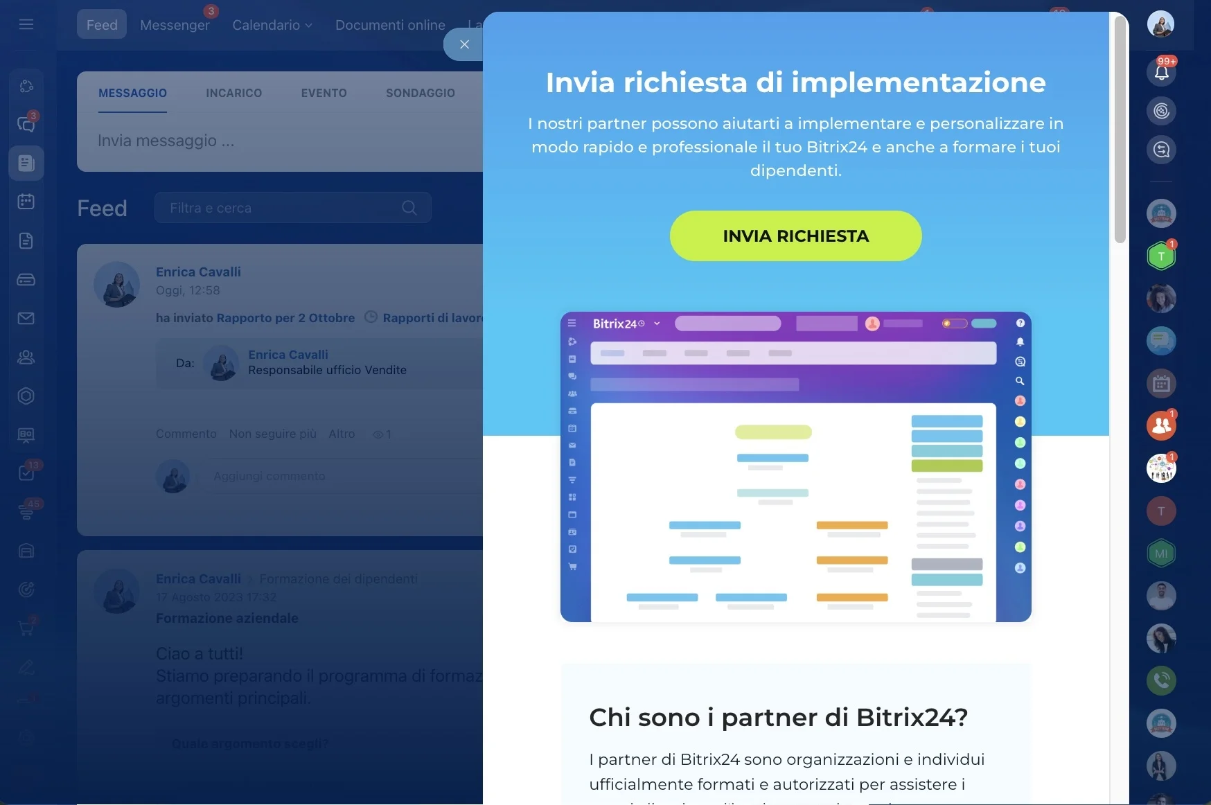The image size is (1211, 805).
Task: Open the Documenti online tab
Action: coord(390,25)
